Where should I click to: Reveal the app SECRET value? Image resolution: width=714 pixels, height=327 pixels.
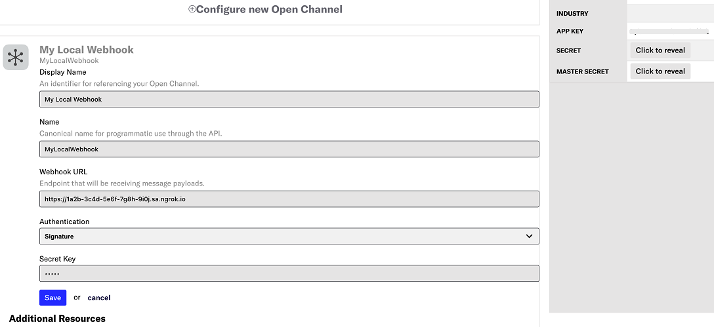point(660,50)
